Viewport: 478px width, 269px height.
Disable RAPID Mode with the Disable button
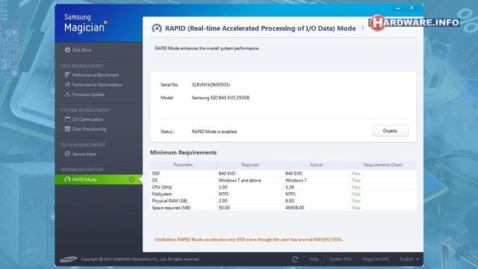(390, 131)
